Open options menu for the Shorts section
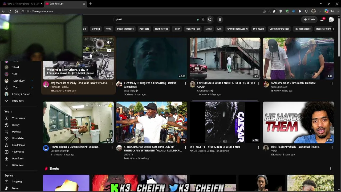Image resolution: width=341 pixels, height=192 pixels. 331,169
